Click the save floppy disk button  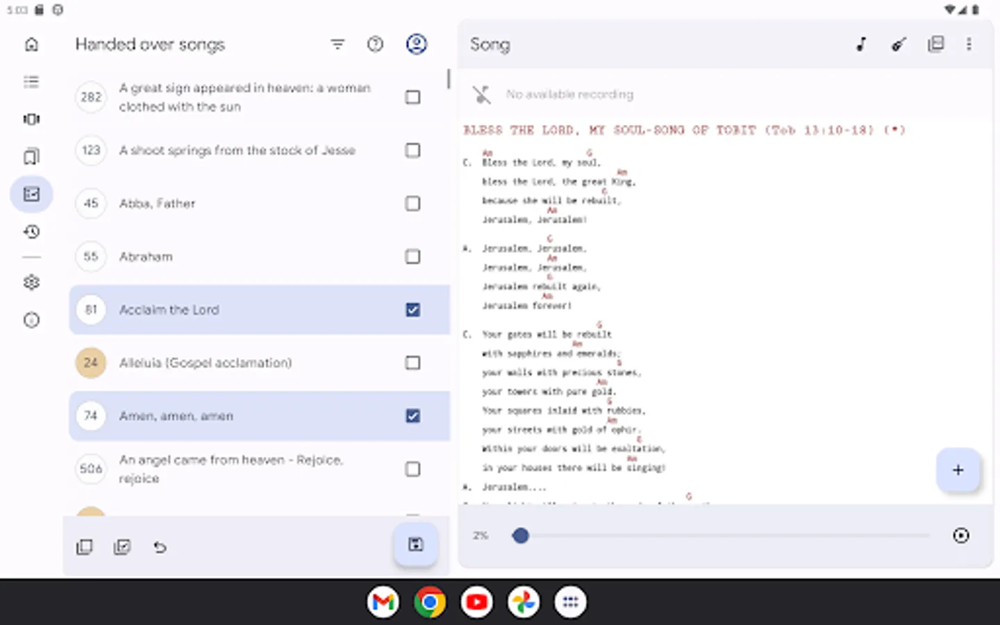pyautogui.click(x=415, y=544)
